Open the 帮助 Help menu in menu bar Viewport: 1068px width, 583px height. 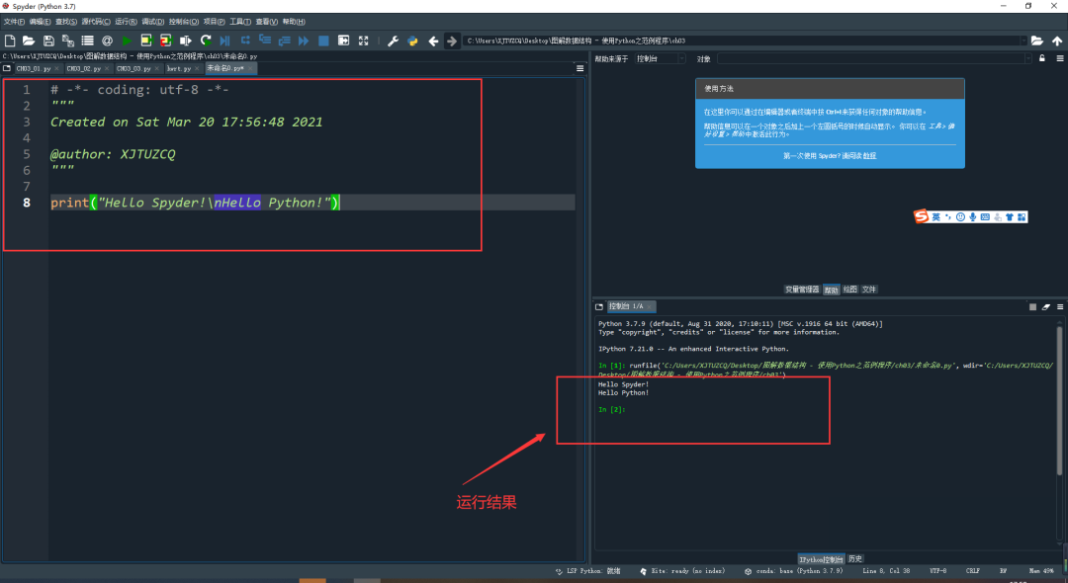[294, 22]
